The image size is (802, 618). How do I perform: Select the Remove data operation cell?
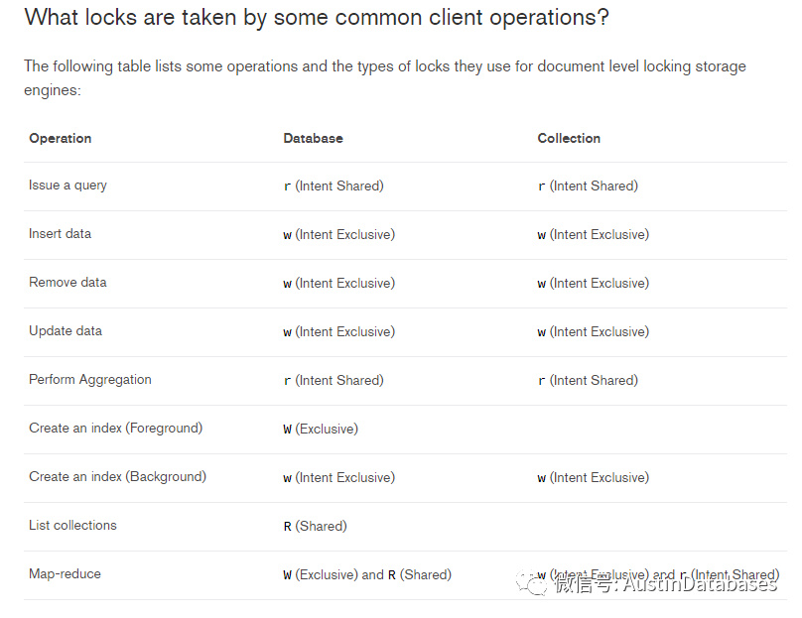click(x=67, y=283)
